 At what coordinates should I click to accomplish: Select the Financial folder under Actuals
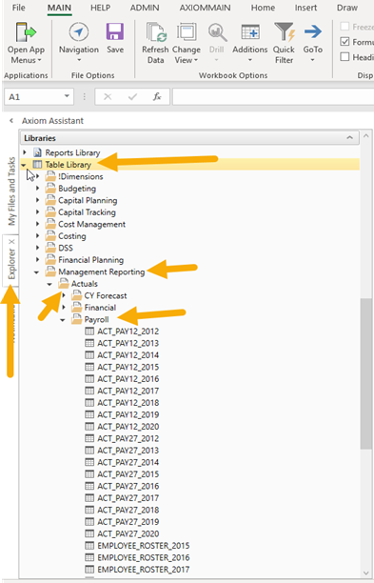tap(100, 307)
